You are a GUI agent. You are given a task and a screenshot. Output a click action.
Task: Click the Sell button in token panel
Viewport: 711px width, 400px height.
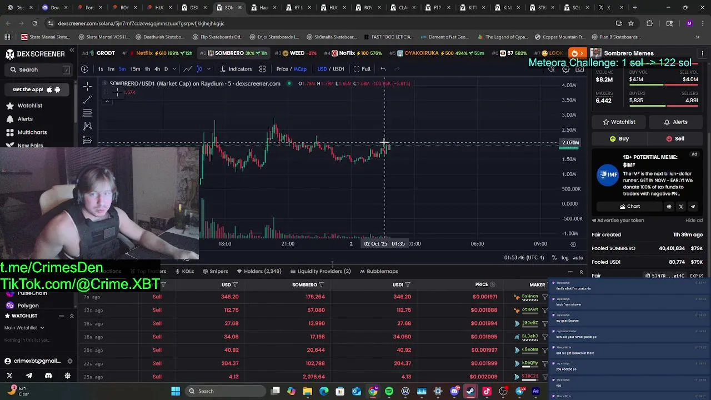pos(675,139)
